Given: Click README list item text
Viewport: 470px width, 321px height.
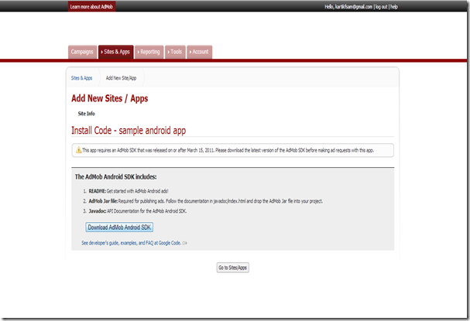Looking at the screenshot, I should point(129,191).
